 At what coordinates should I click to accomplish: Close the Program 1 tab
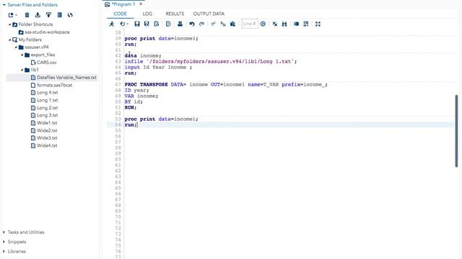(x=141, y=4)
